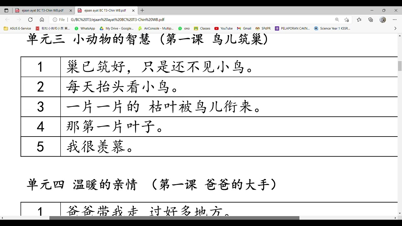Open the YouTube bookmark
The height and width of the screenshot is (226, 402).
tap(224, 28)
